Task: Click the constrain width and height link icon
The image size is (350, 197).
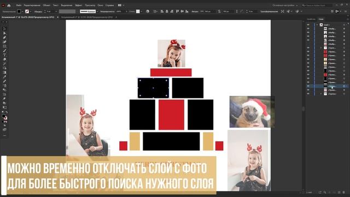Action: [x=219, y=11]
